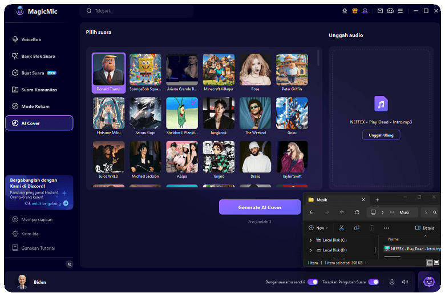The image size is (445, 297).
Task: Expand Local Disk (C:) tree node
Action: point(311,240)
